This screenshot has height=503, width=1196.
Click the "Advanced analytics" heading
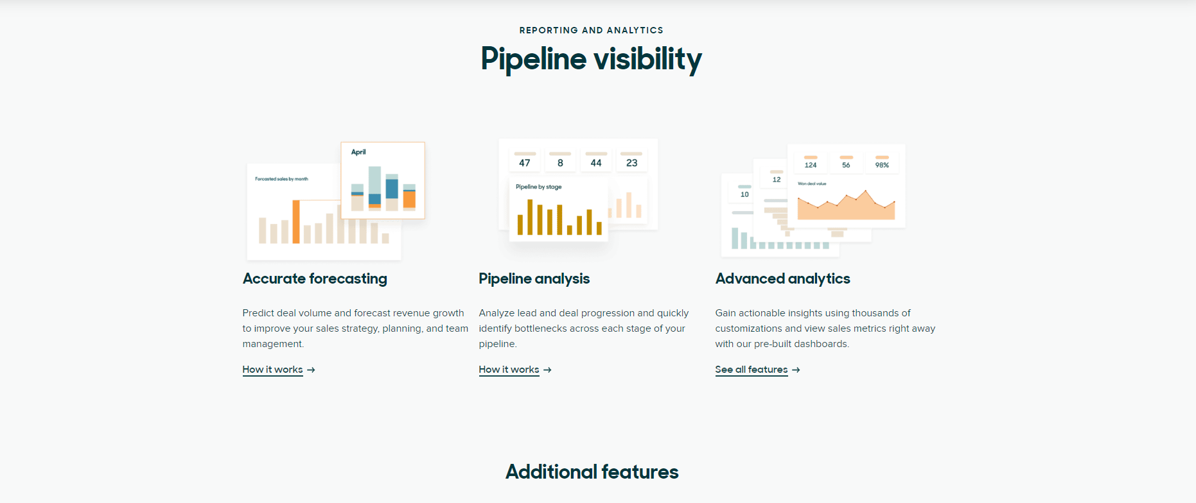(782, 278)
